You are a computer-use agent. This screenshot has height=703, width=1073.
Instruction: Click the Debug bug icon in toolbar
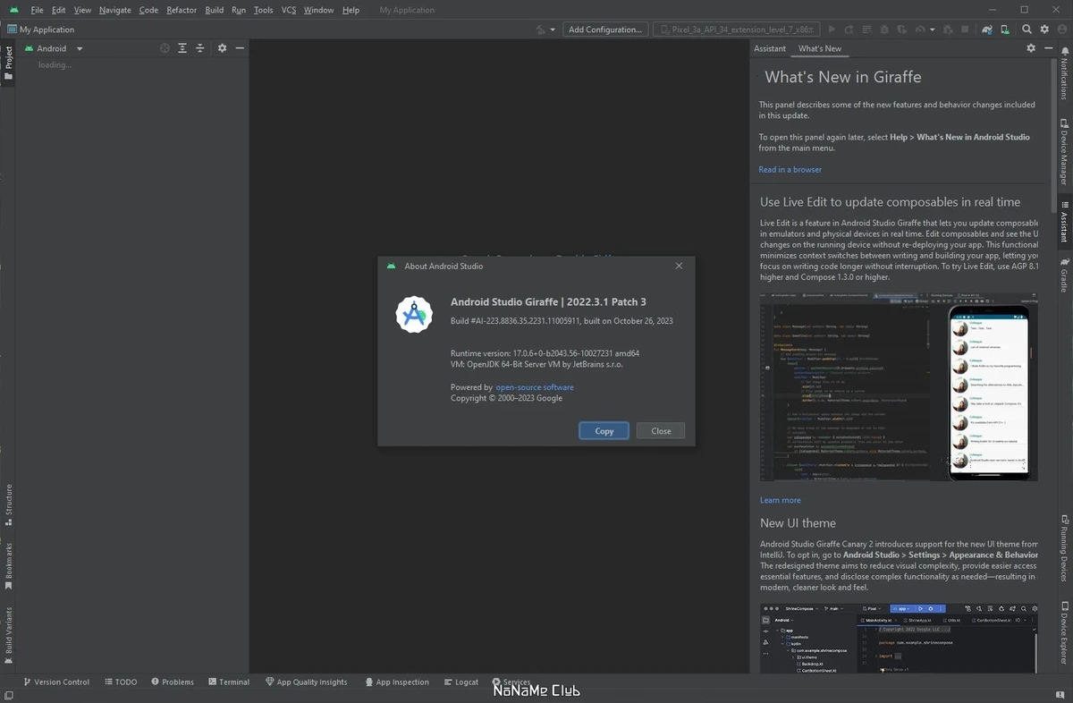[x=884, y=30]
